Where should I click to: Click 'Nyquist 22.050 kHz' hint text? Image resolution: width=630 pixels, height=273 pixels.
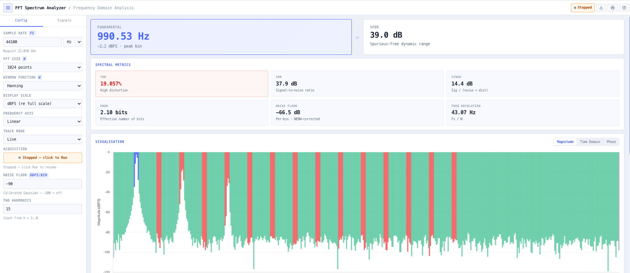click(20, 51)
